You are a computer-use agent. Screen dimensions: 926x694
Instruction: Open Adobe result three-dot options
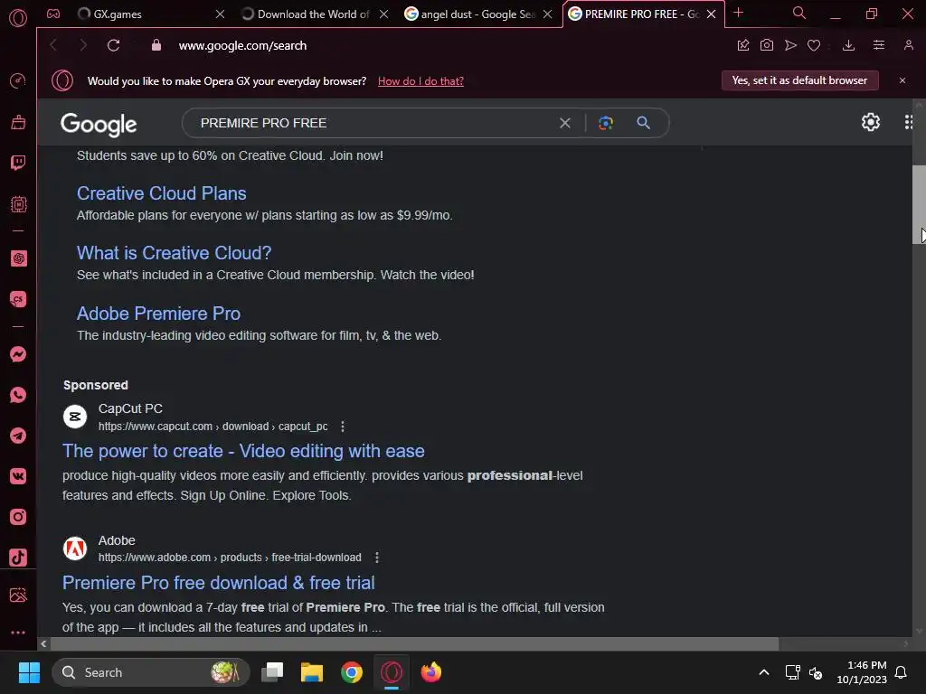coord(377,557)
